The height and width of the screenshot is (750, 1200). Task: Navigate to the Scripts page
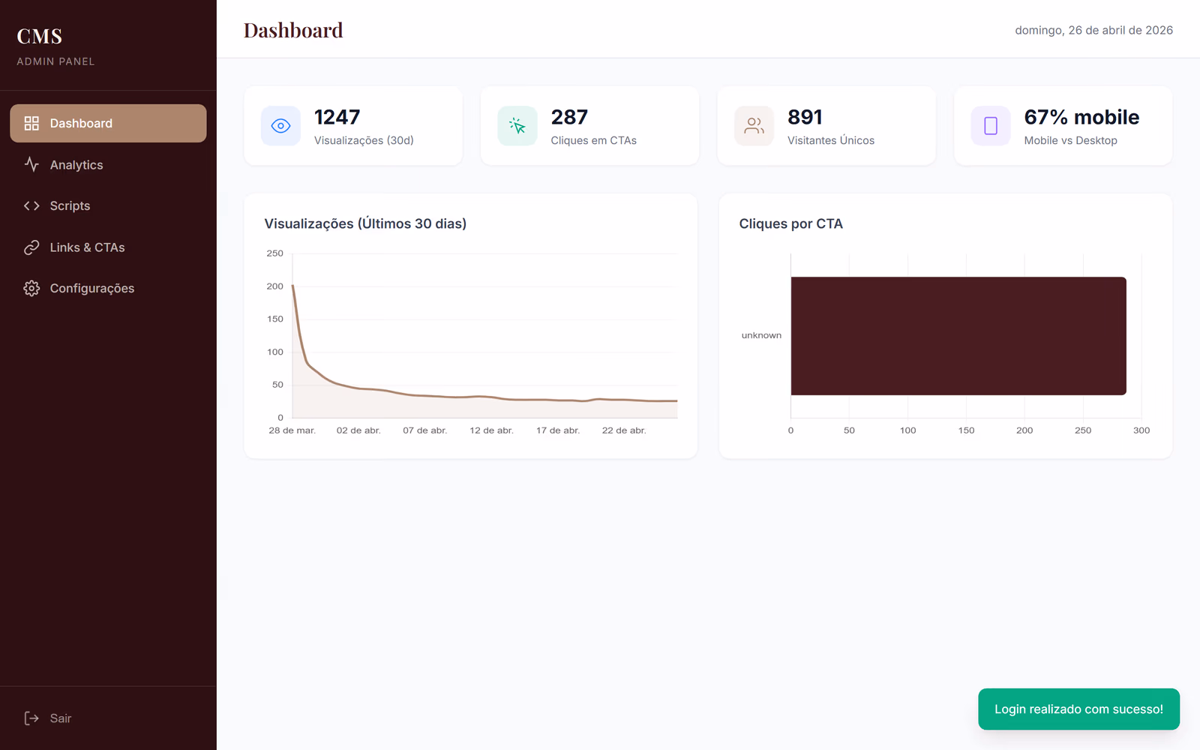coord(70,205)
